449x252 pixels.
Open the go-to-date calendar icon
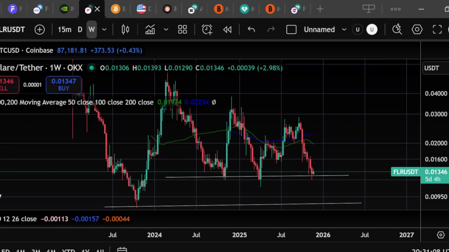coord(122,250)
